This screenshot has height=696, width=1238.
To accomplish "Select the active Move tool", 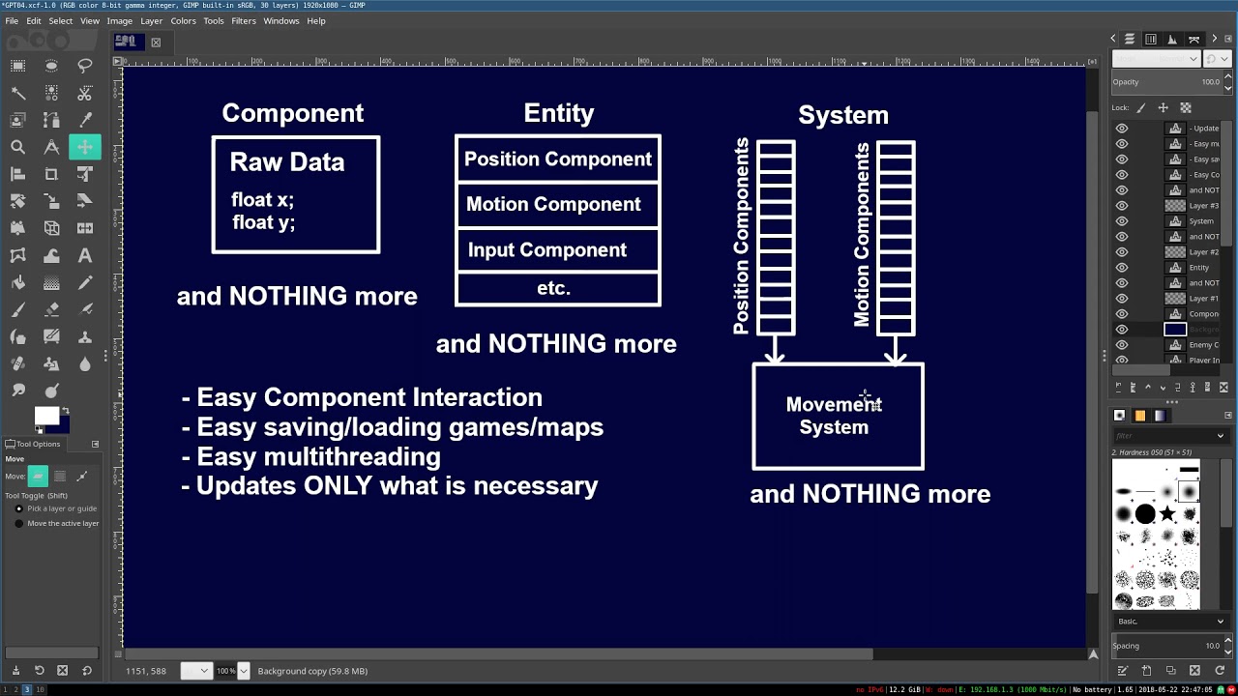I will [x=85, y=147].
